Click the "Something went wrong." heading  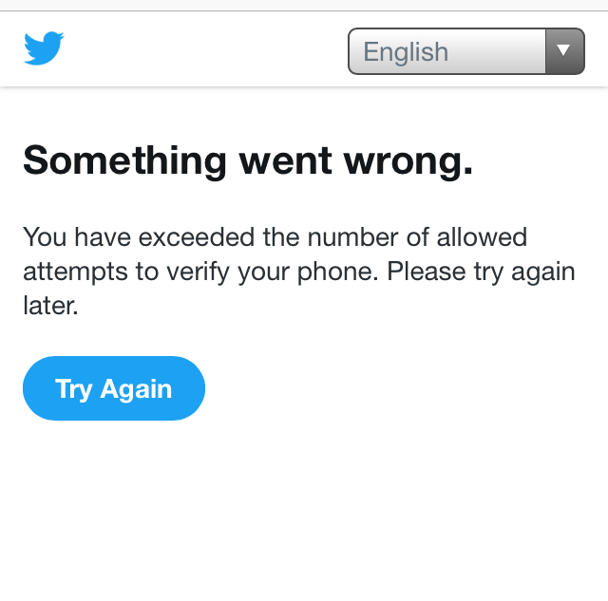point(247,161)
